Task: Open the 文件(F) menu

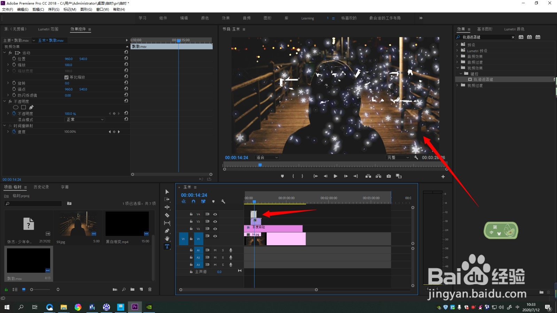Action: coord(7,9)
